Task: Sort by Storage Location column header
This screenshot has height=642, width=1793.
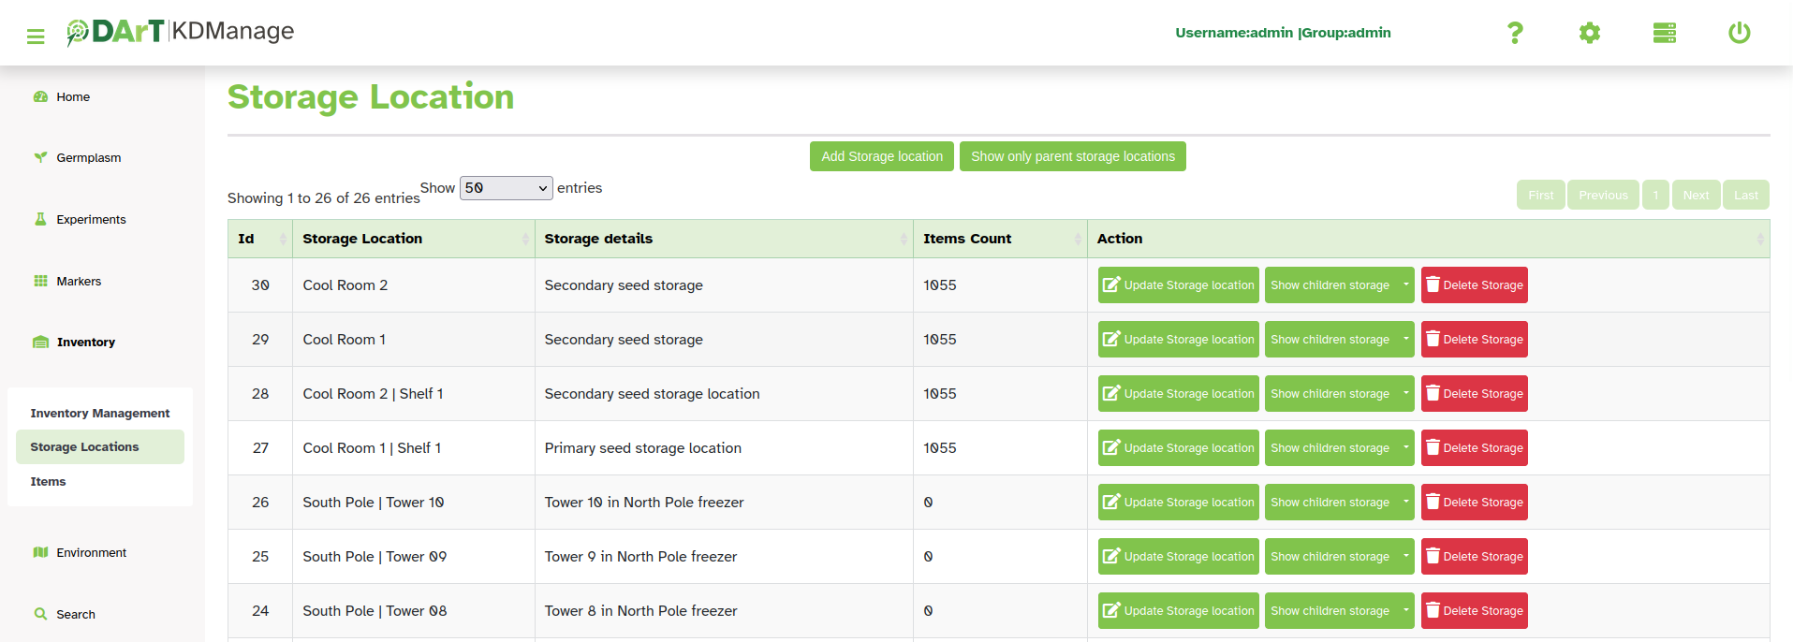Action: pyautogui.click(x=413, y=239)
